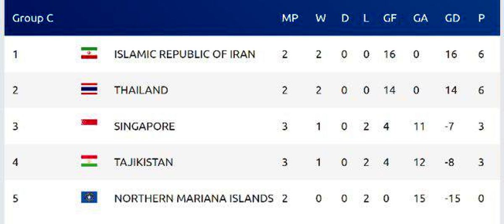Select the Singapore team name

[x=144, y=126]
